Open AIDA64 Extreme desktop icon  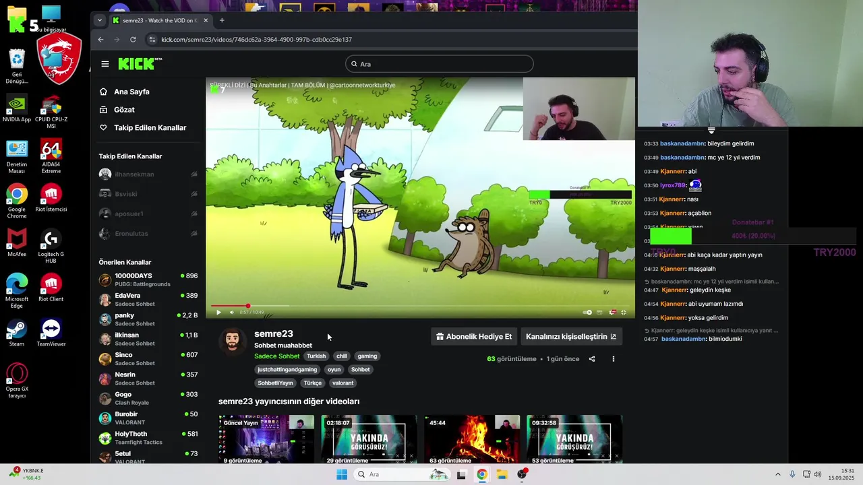(51, 158)
